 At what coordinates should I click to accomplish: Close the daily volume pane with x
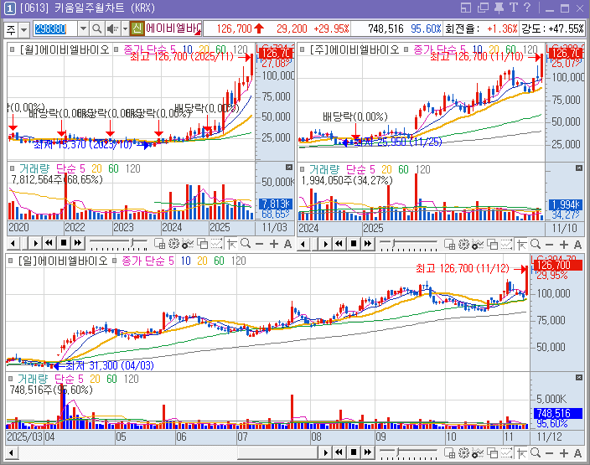point(579,378)
